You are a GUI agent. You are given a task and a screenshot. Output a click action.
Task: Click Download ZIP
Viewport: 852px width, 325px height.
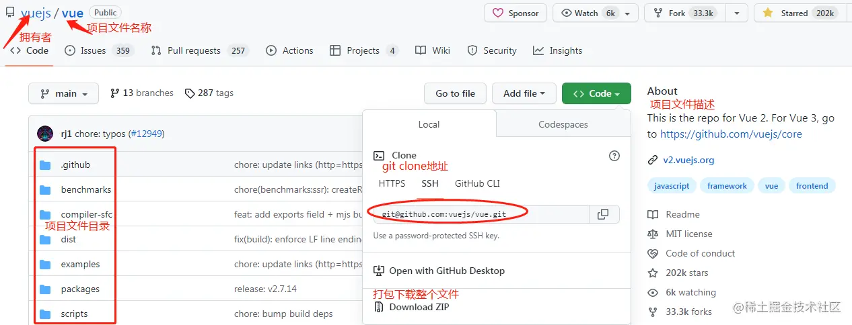pos(411,307)
